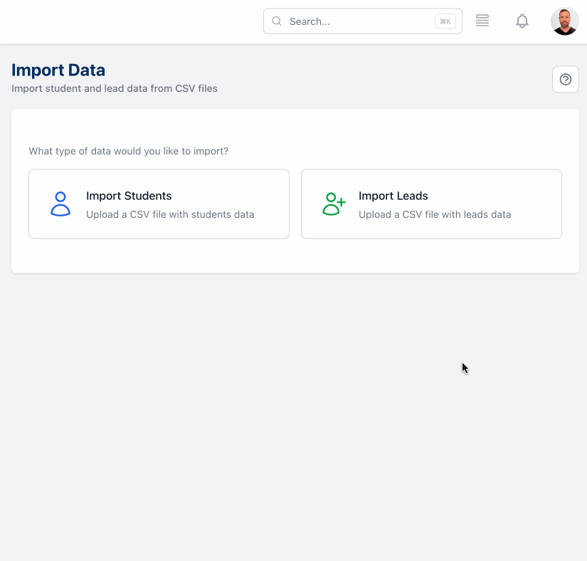
Task: Click the page subtitle about CSV files
Action: point(114,88)
